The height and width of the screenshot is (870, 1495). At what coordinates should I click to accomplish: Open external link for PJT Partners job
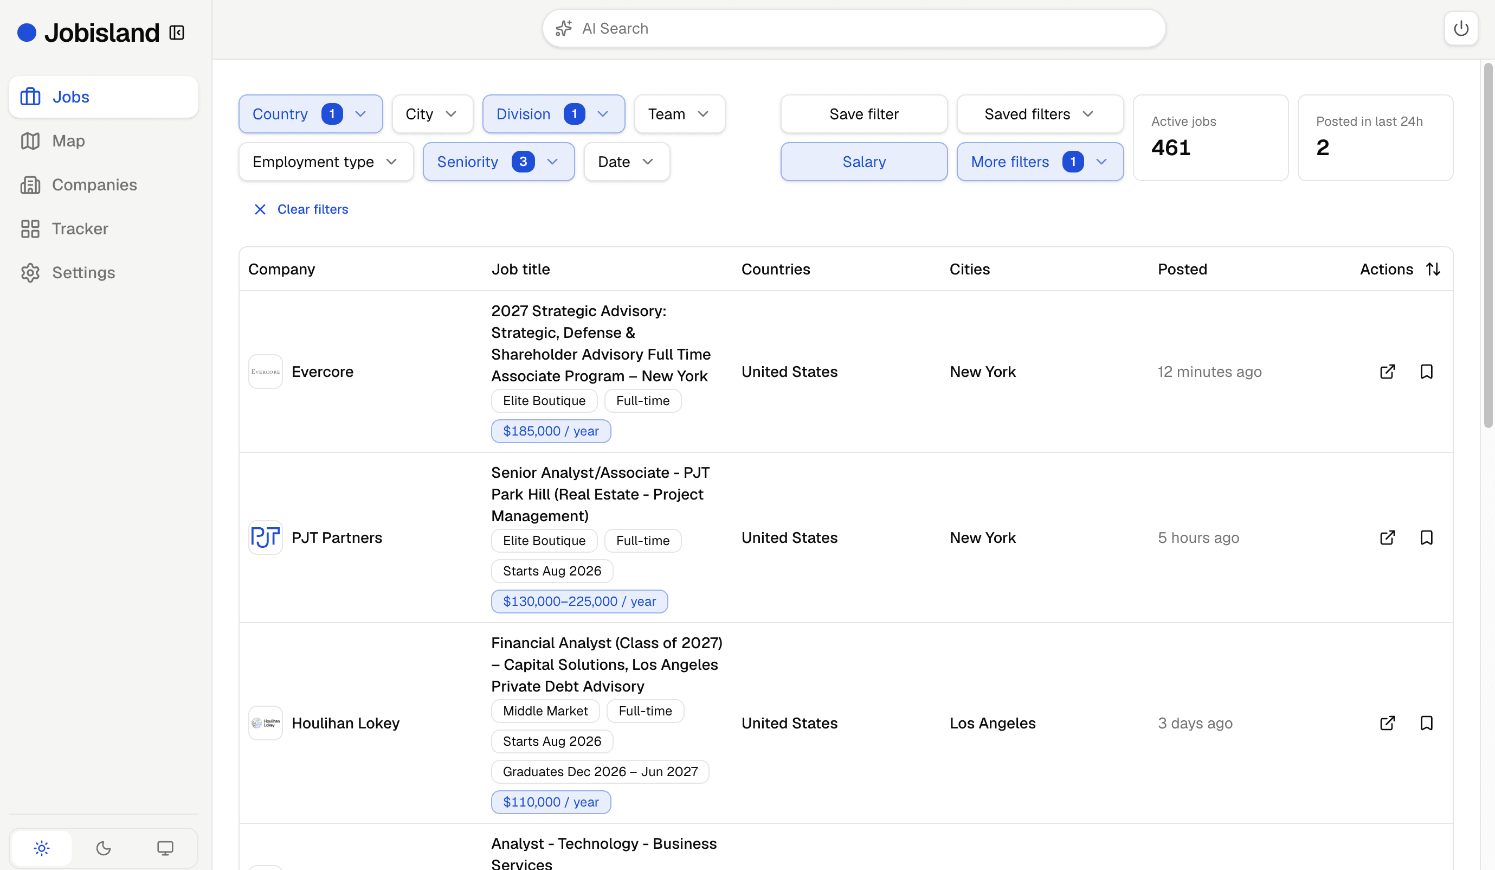1387,538
